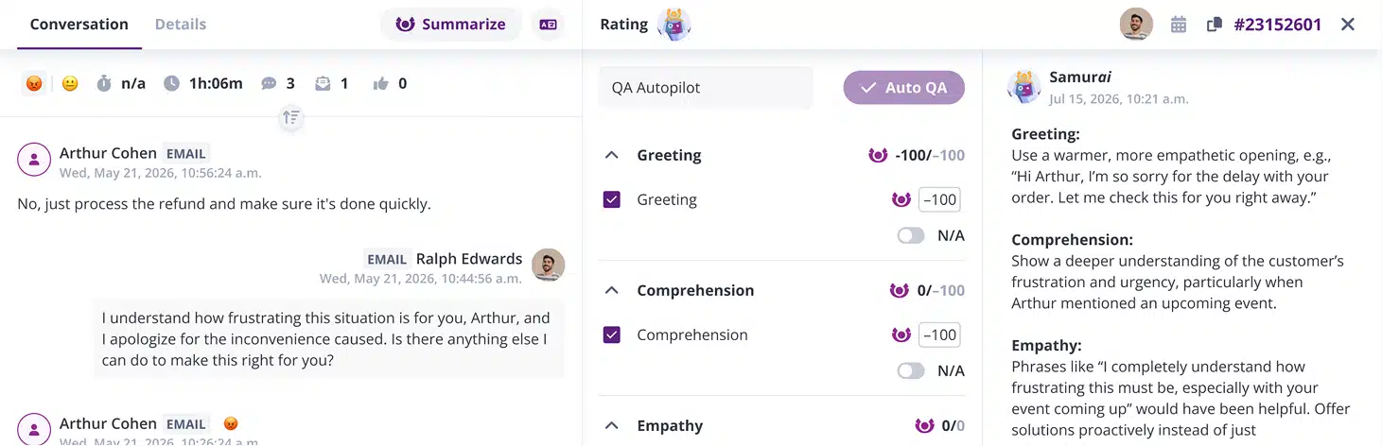The width and height of the screenshot is (1382, 446).
Task: Copy the ticket ID with copy icon
Action: point(1215,25)
